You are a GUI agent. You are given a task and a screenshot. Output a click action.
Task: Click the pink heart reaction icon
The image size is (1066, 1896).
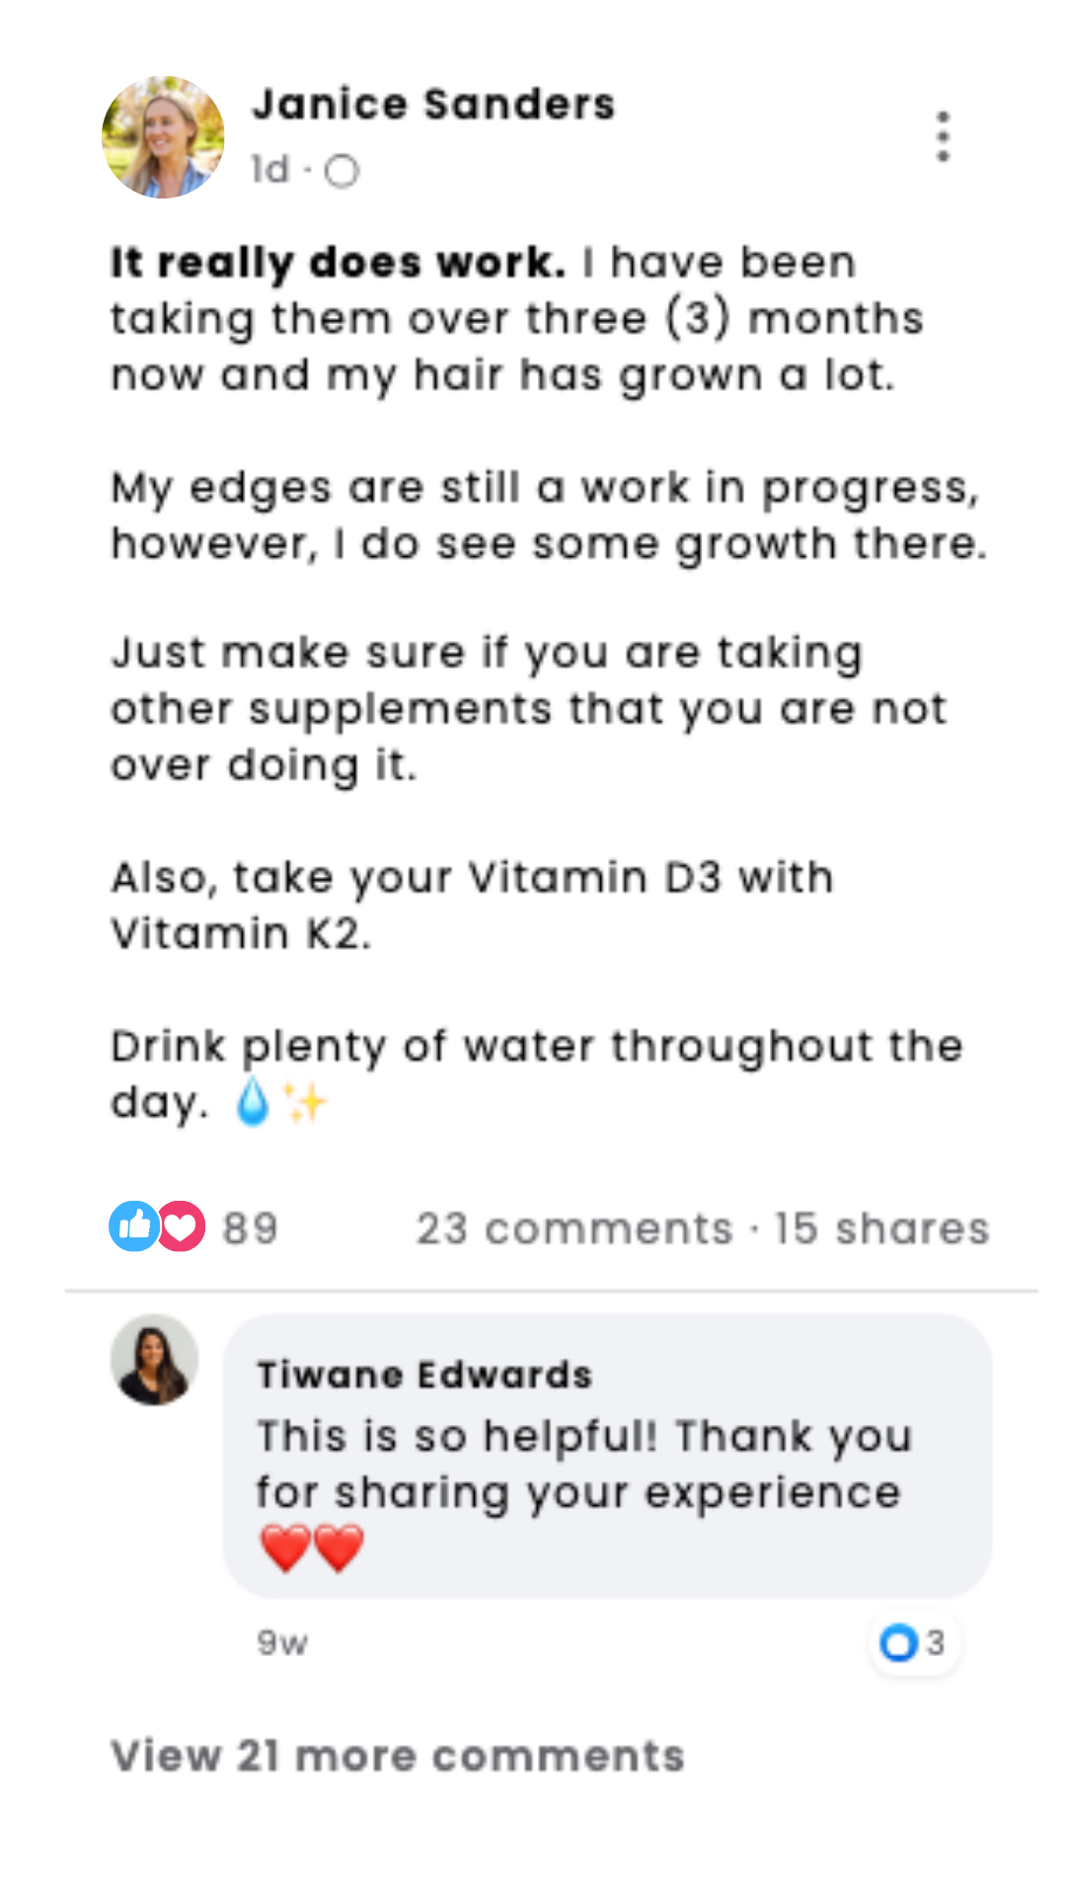point(181,1226)
